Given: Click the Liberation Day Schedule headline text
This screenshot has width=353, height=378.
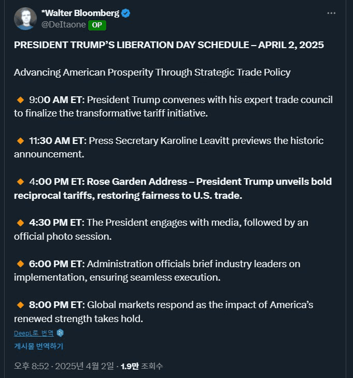Looking at the screenshot, I should point(169,45).
